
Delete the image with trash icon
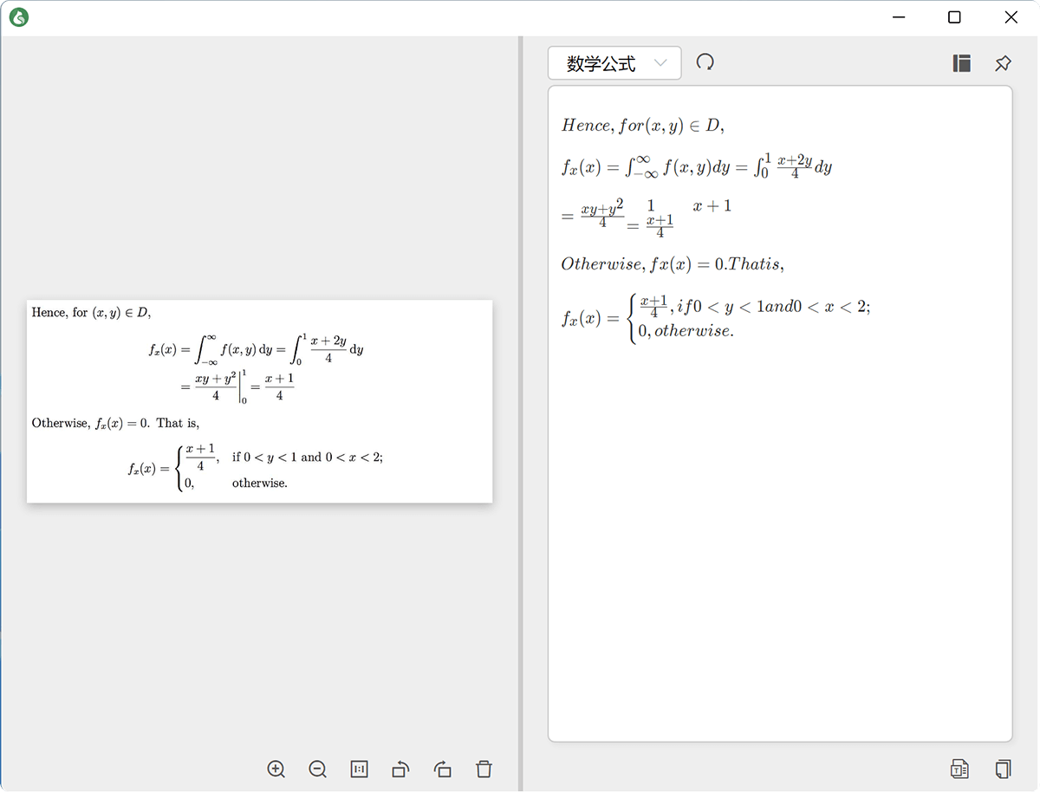click(x=484, y=769)
